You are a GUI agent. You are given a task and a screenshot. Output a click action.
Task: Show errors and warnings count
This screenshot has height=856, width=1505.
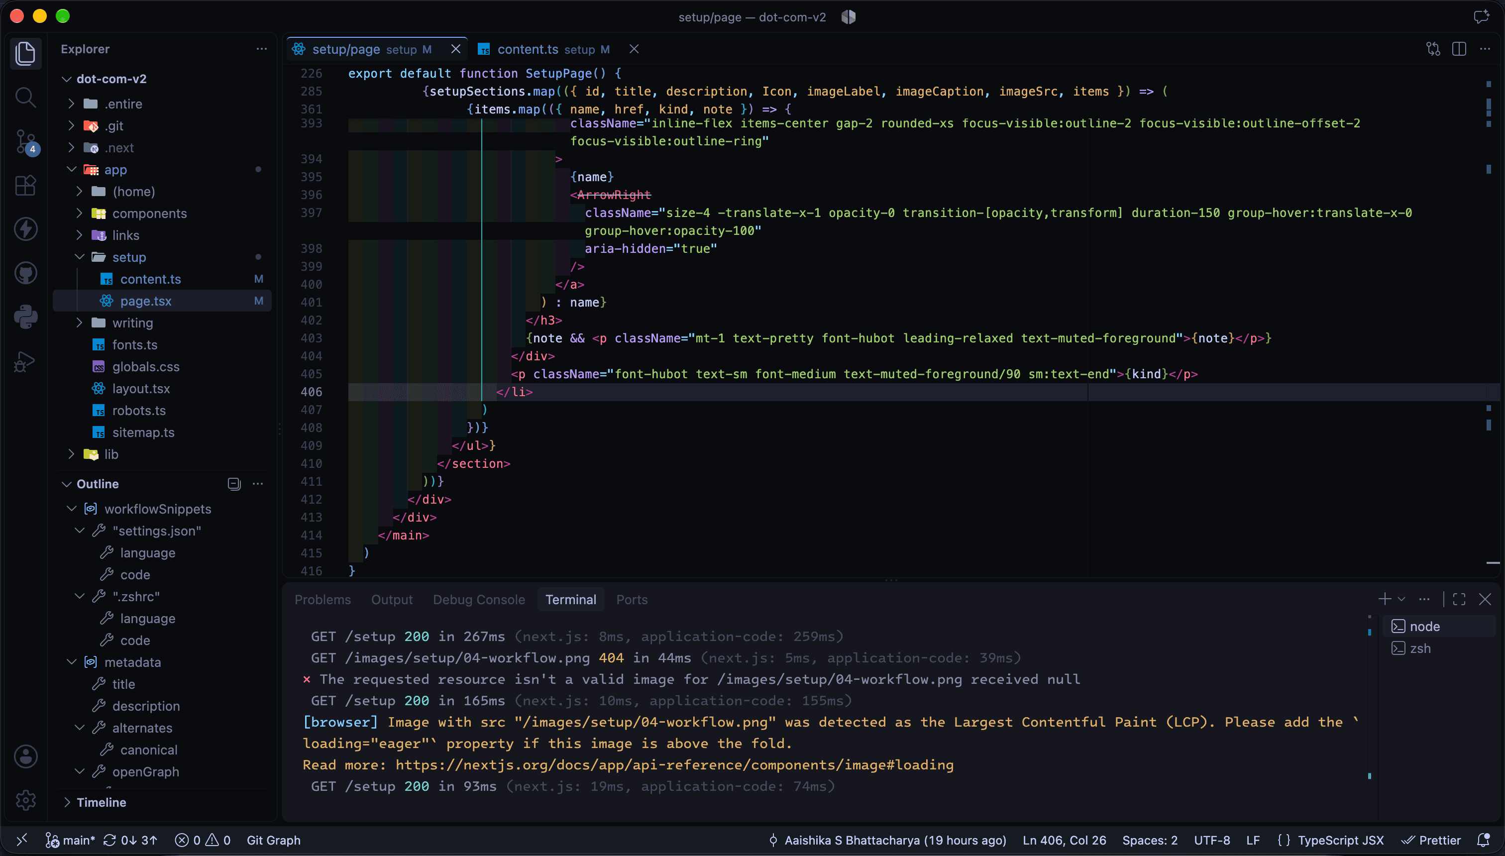coord(203,840)
